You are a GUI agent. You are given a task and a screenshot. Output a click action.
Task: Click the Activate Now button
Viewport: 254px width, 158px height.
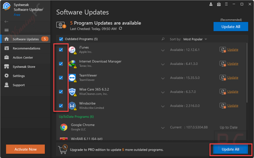pyautogui.click(x=25, y=149)
